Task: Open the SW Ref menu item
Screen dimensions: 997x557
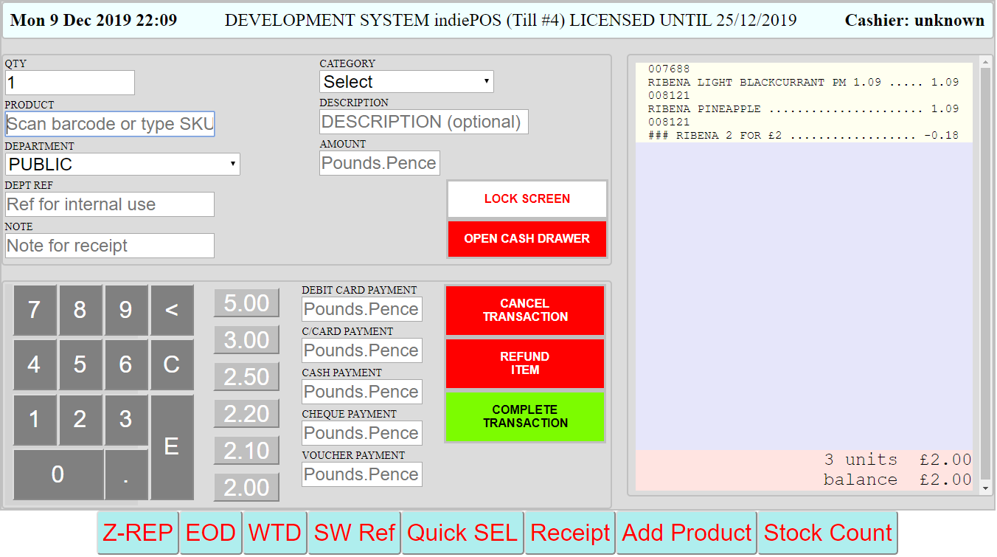Action: pos(355,533)
